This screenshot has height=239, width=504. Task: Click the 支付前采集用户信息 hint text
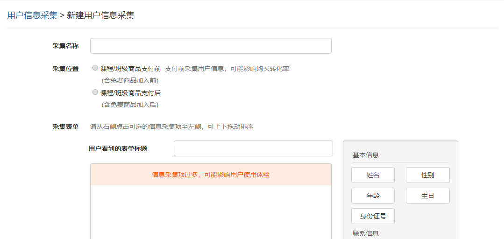[x=227, y=69]
